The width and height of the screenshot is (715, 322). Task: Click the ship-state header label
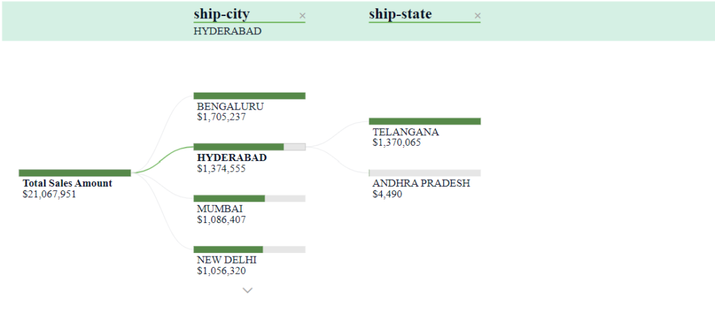tap(400, 14)
